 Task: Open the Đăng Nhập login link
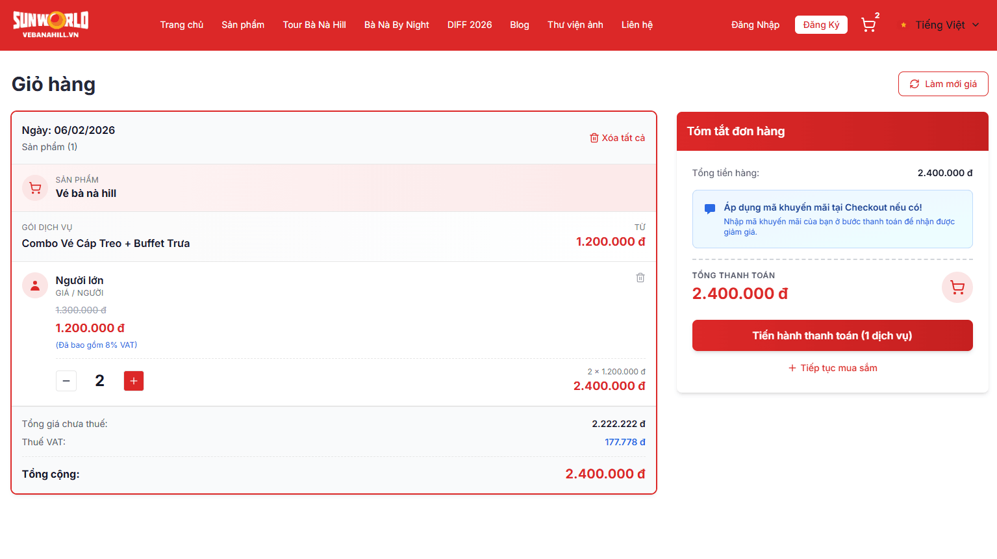[755, 25]
